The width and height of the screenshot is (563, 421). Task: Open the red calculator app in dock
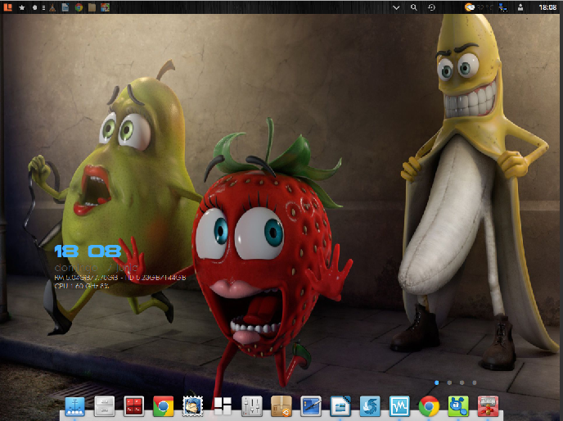point(134,405)
